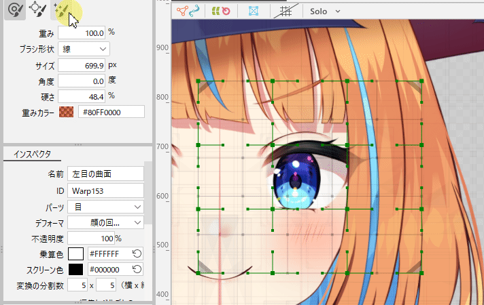Open the Solo display dropdown
Viewport: 484px width, 305px height.
(x=325, y=12)
